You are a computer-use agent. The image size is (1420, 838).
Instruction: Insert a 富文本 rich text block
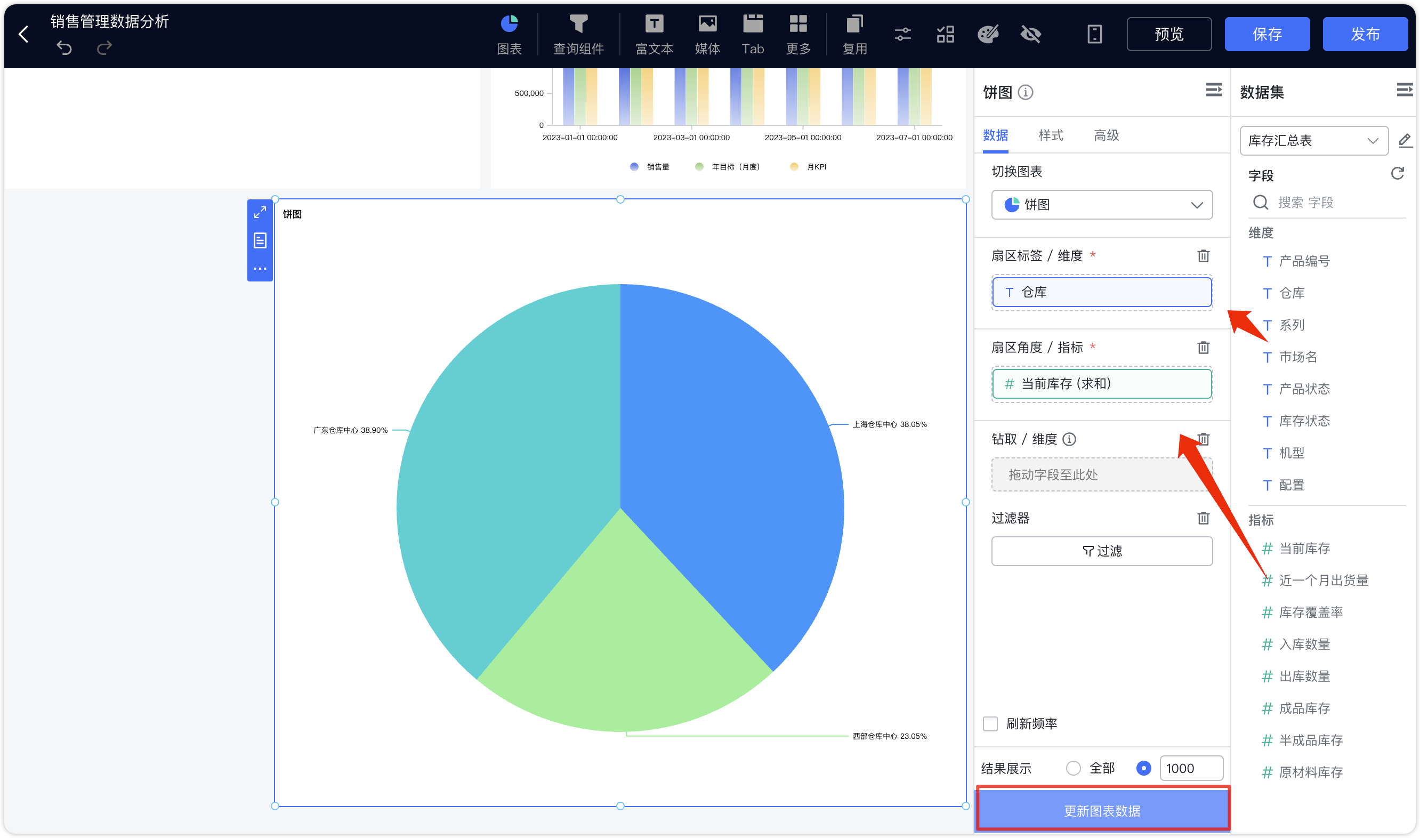click(x=655, y=35)
